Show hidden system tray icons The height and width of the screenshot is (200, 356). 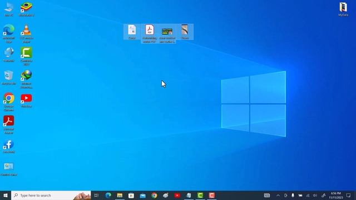tap(278, 195)
